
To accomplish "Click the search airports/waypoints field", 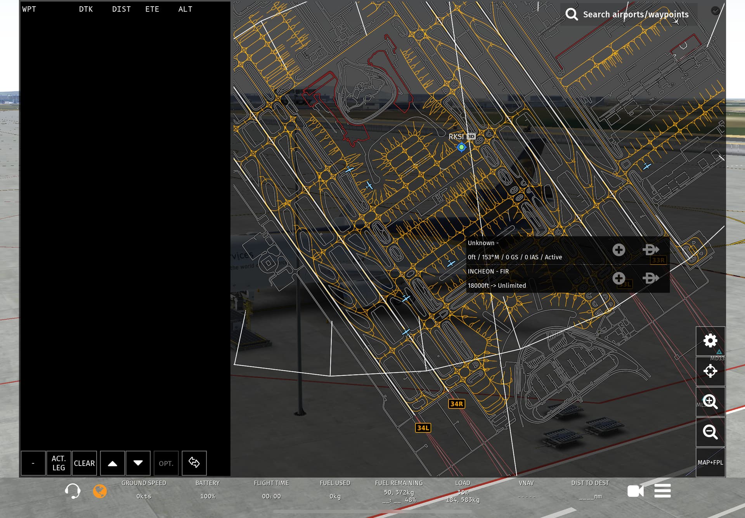I will coord(635,14).
